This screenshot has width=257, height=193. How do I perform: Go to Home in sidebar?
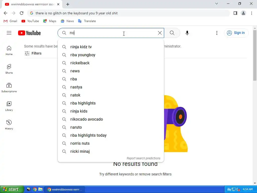[x=9, y=50]
